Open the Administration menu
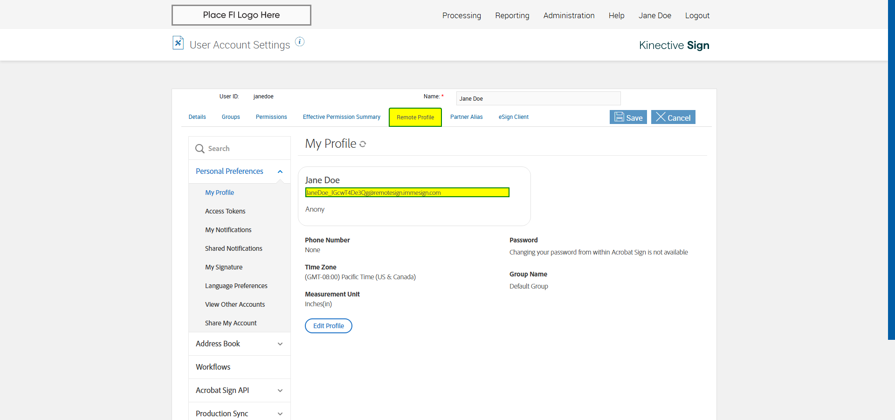Screen dimensions: 895x420 click(x=569, y=15)
